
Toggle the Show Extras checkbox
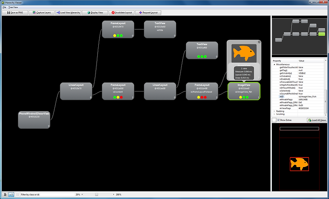pyautogui.click(x=278, y=120)
